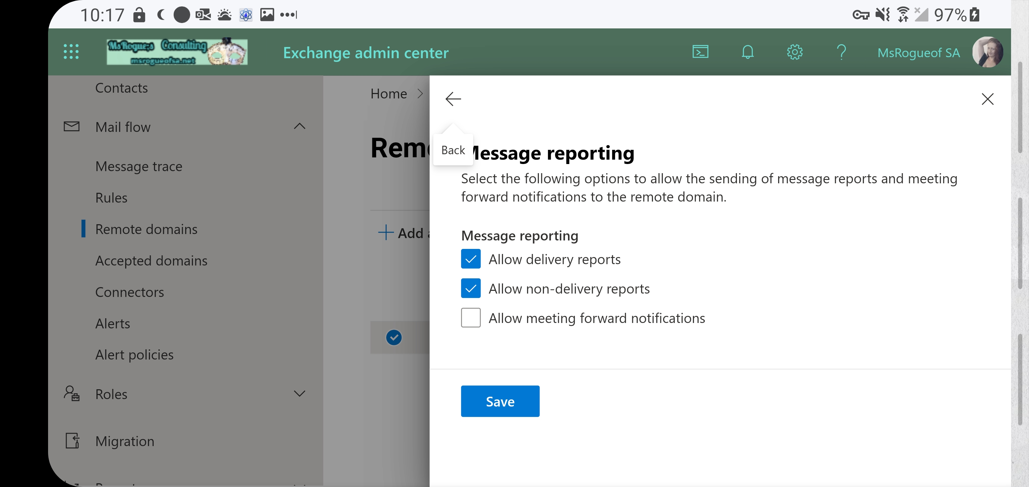Uncheck Allow non-delivery reports checkbox
Screen dimensions: 1029x487
tap(470, 288)
